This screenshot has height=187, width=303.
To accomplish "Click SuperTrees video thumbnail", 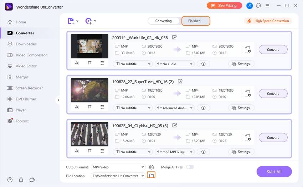I will 89,90.
